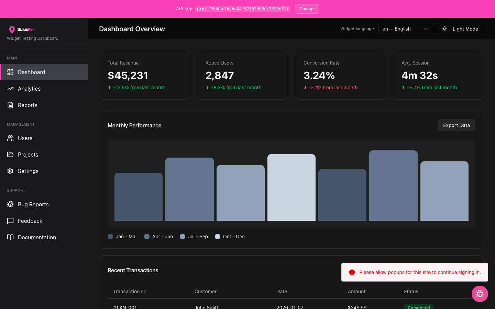The image size is (495, 309).
Task: Click the chevron in the language selector
Action: (426, 29)
